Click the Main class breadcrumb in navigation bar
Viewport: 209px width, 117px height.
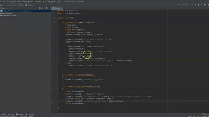(x=22, y=5)
